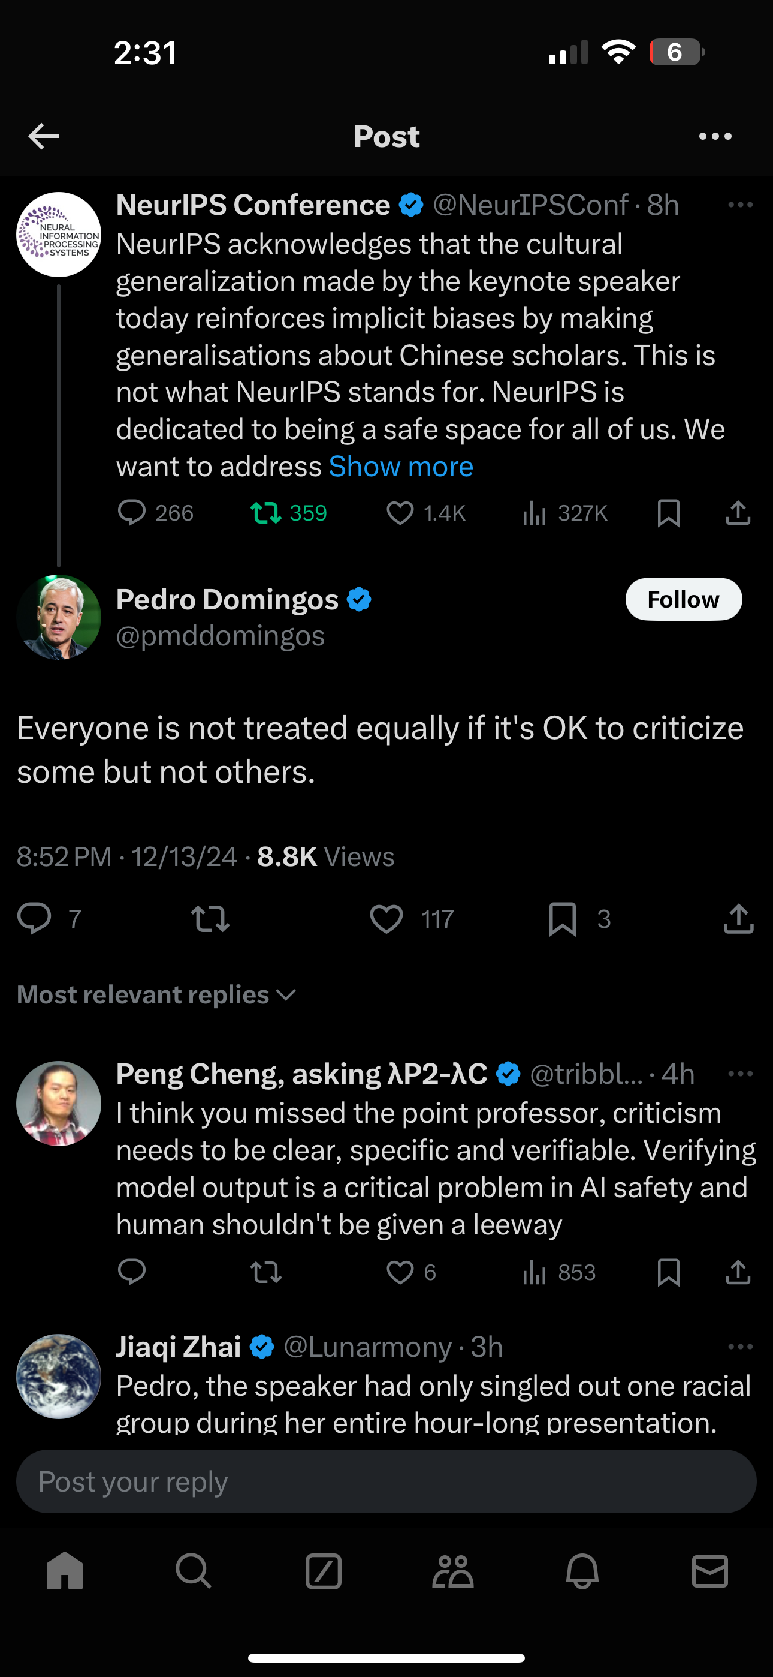Reply to Pedro Domingos's post via comment icon
Viewport: 773px width, 1677px height.
[x=34, y=919]
